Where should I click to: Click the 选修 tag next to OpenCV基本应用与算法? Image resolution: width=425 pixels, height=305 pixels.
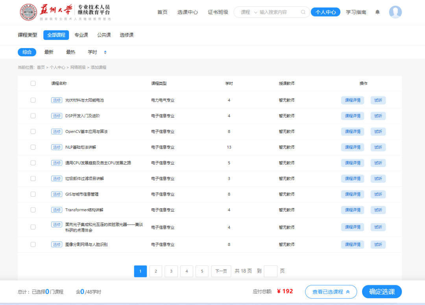pos(57,131)
